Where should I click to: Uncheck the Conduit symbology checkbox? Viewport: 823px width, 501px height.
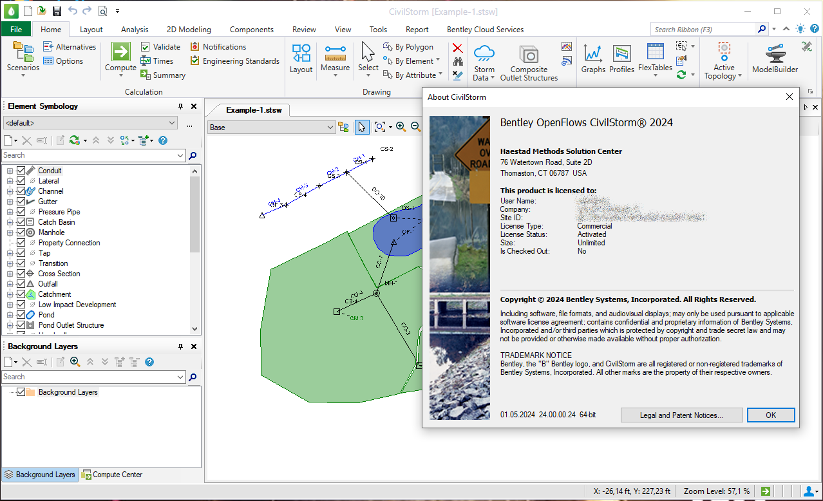[21, 171]
